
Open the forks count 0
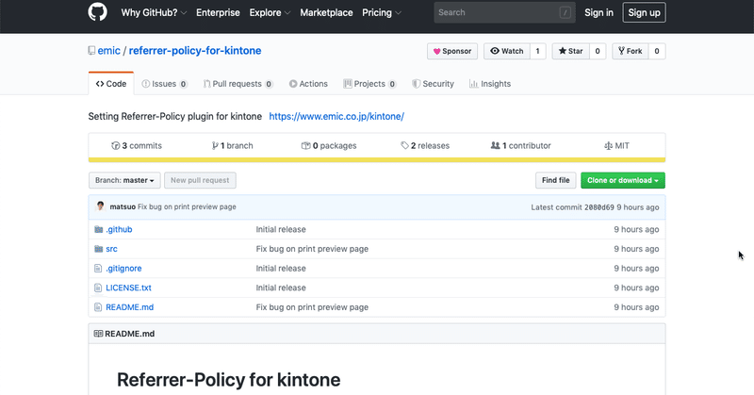pos(657,51)
